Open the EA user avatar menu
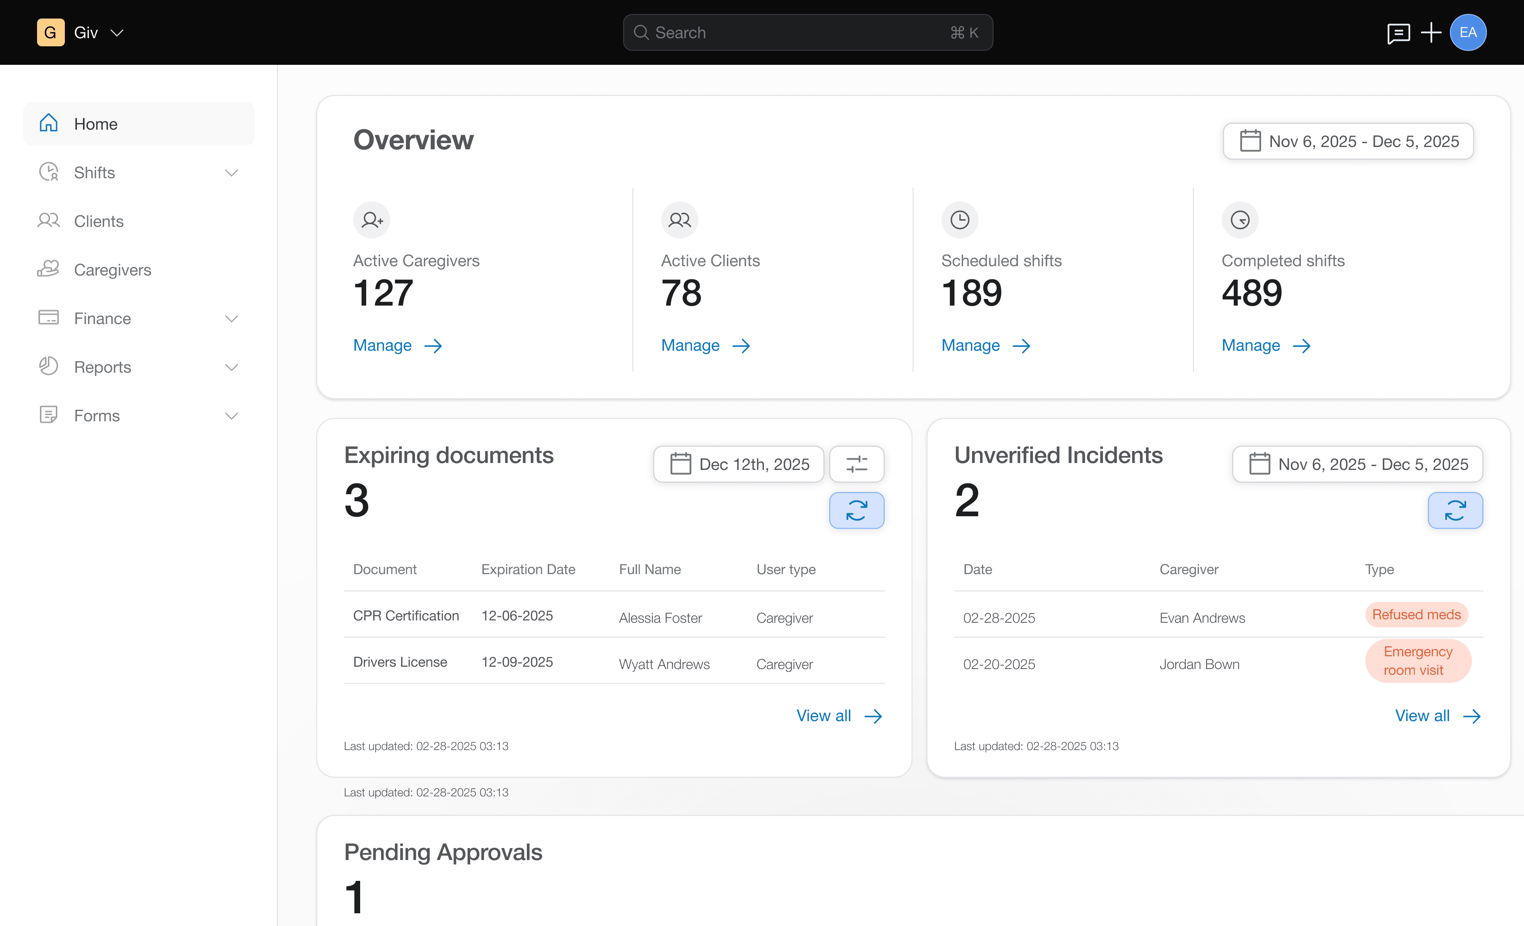Image resolution: width=1524 pixels, height=926 pixels. pos(1468,33)
